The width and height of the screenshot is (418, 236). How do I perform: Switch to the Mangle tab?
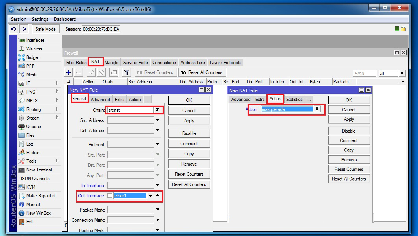(x=111, y=62)
